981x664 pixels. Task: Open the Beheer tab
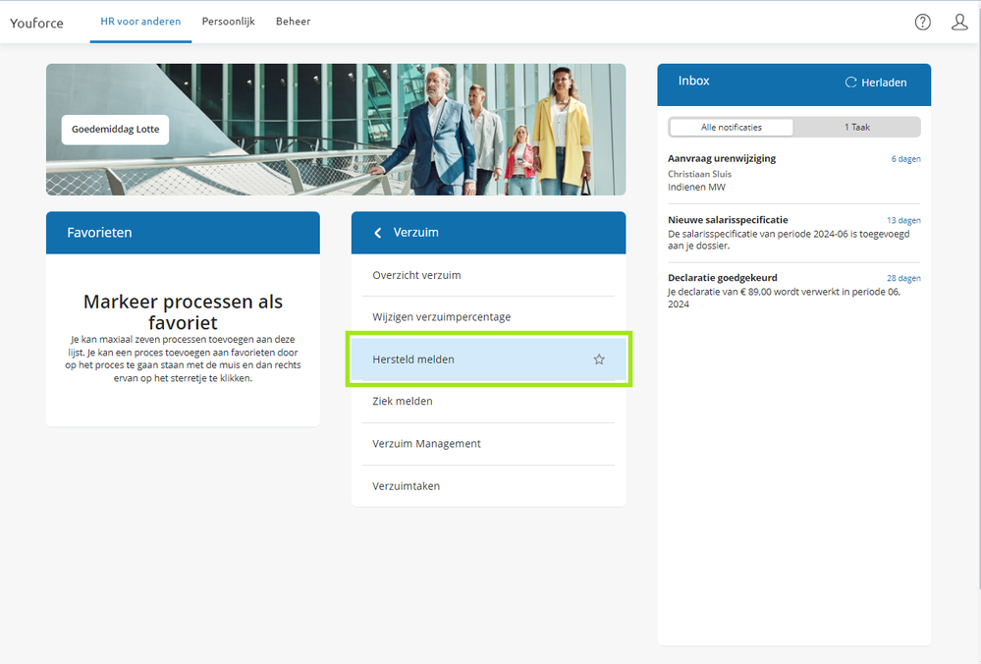click(294, 22)
